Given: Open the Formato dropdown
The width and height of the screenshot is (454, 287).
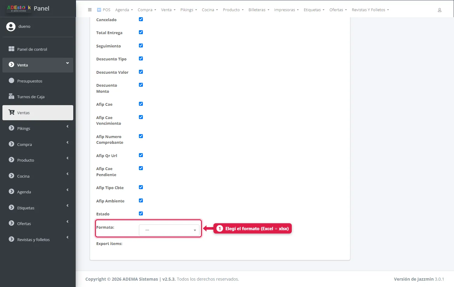Looking at the screenshot, I should (169, 230).
